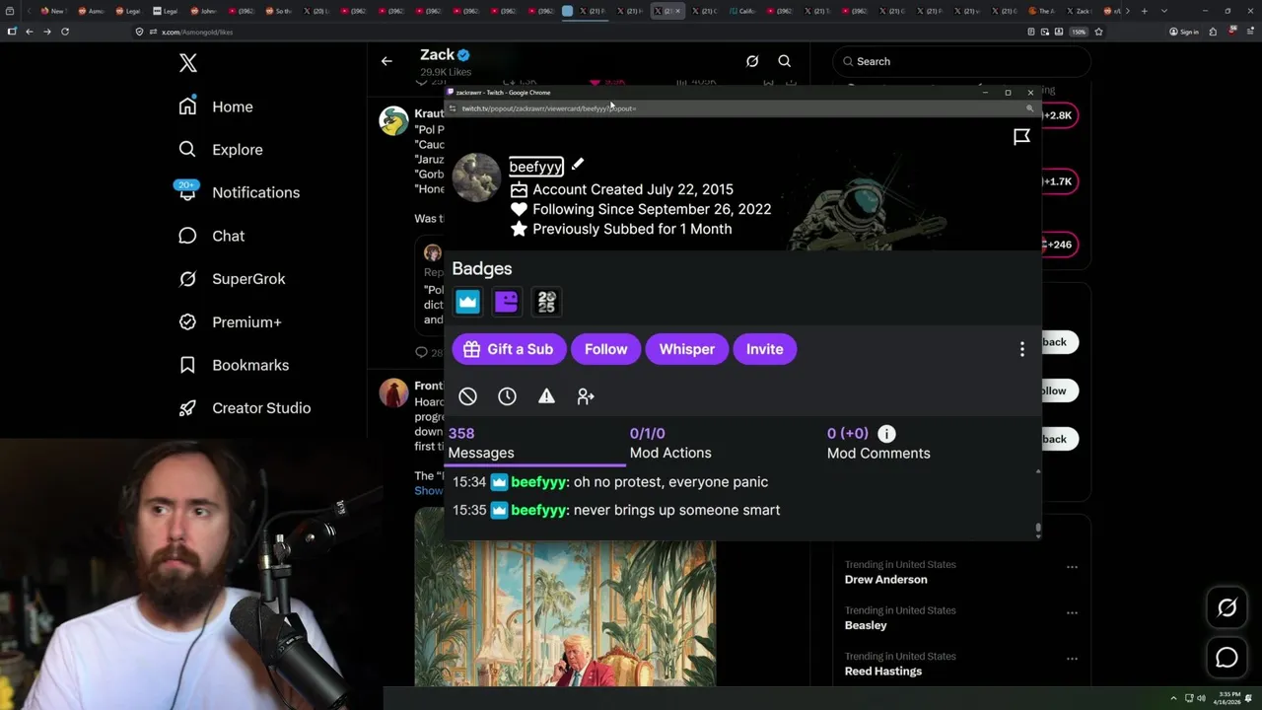Click the bookmark star in address bar
Image resolution: width=1262 pixels, height=710 pixels.
[x=1098, y=32]
